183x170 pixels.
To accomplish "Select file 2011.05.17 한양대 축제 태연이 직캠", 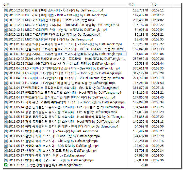I will tap(47, 155).
